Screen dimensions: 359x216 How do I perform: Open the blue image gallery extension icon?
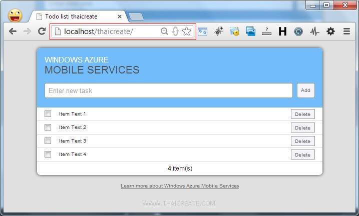coord(250,31)
